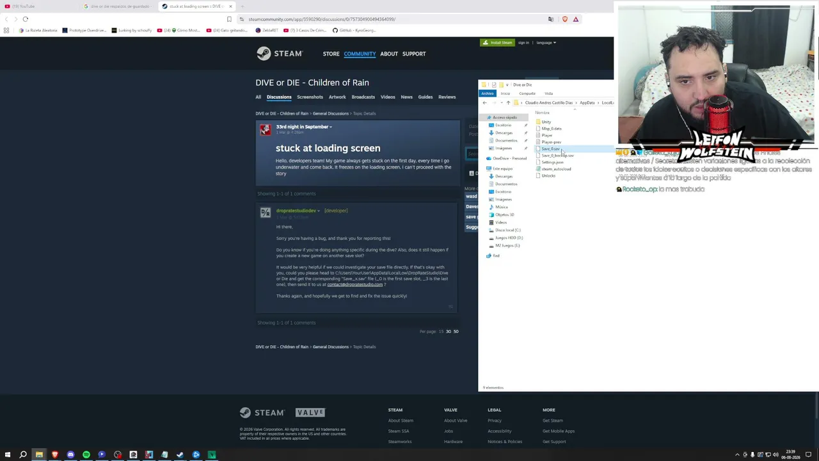Click the Steam footer logo
The image size is (819, 461).
(262, 413)
